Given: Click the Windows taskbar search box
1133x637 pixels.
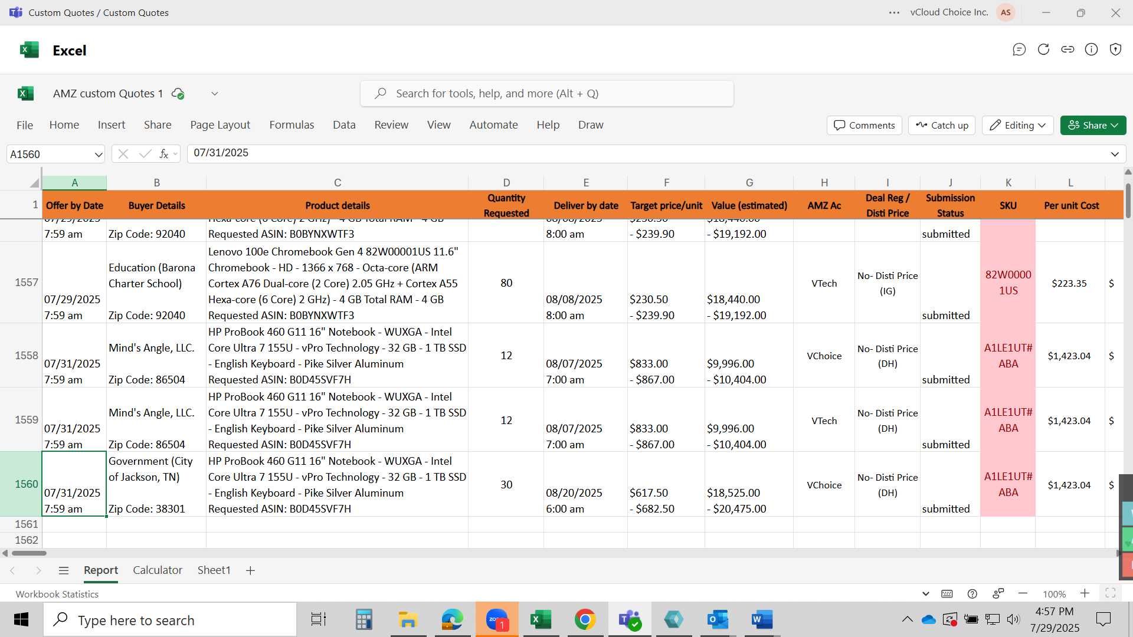Looking at the screenshot, I should pyautogui.click(x=170, y=620).
